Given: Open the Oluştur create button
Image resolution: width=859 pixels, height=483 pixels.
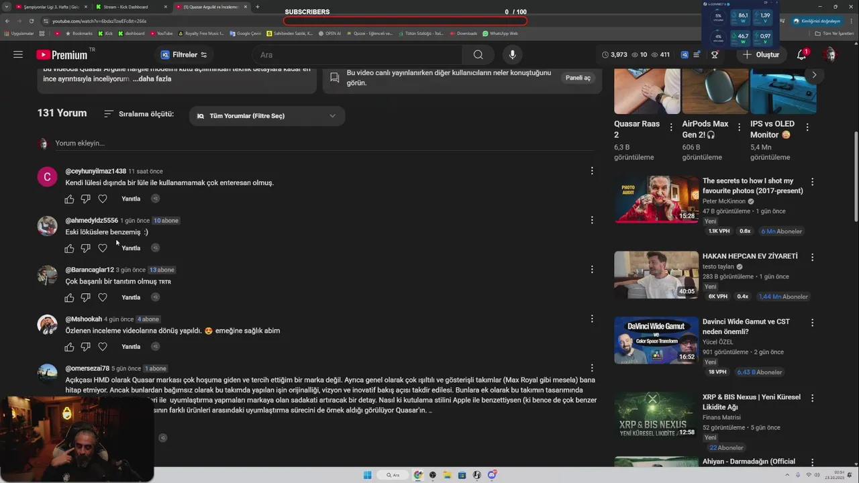Looking at the screenshot, I should [761, 54].
